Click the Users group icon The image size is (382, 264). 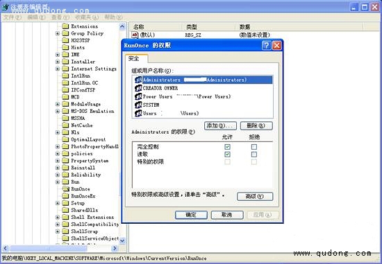(x=138, y=113)
